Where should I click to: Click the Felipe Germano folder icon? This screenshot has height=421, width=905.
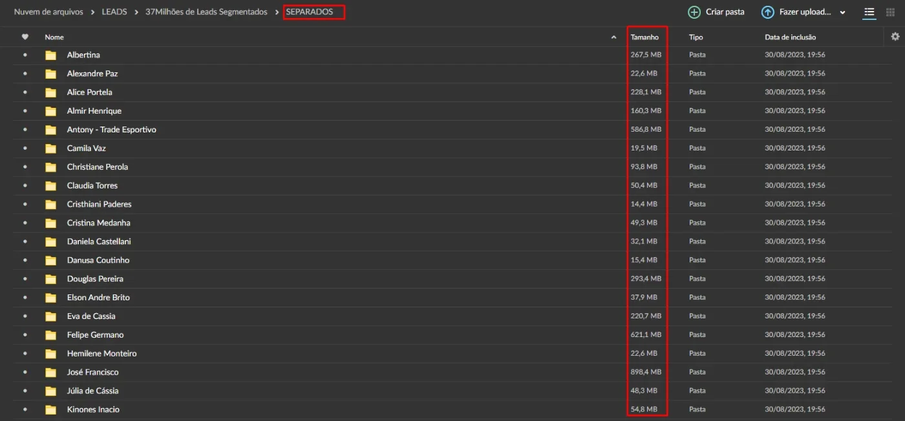50,335
